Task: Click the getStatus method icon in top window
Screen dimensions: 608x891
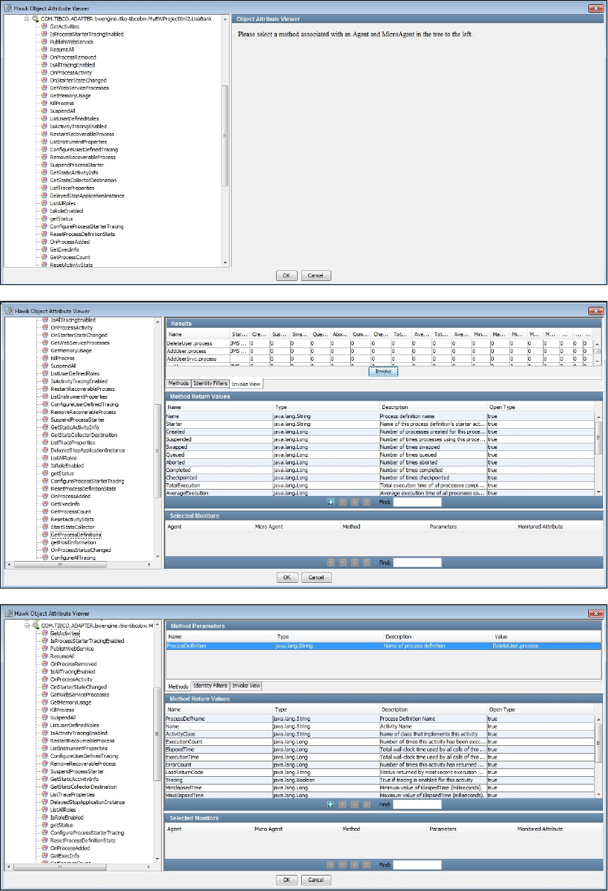Action: [x=45, y=219]
